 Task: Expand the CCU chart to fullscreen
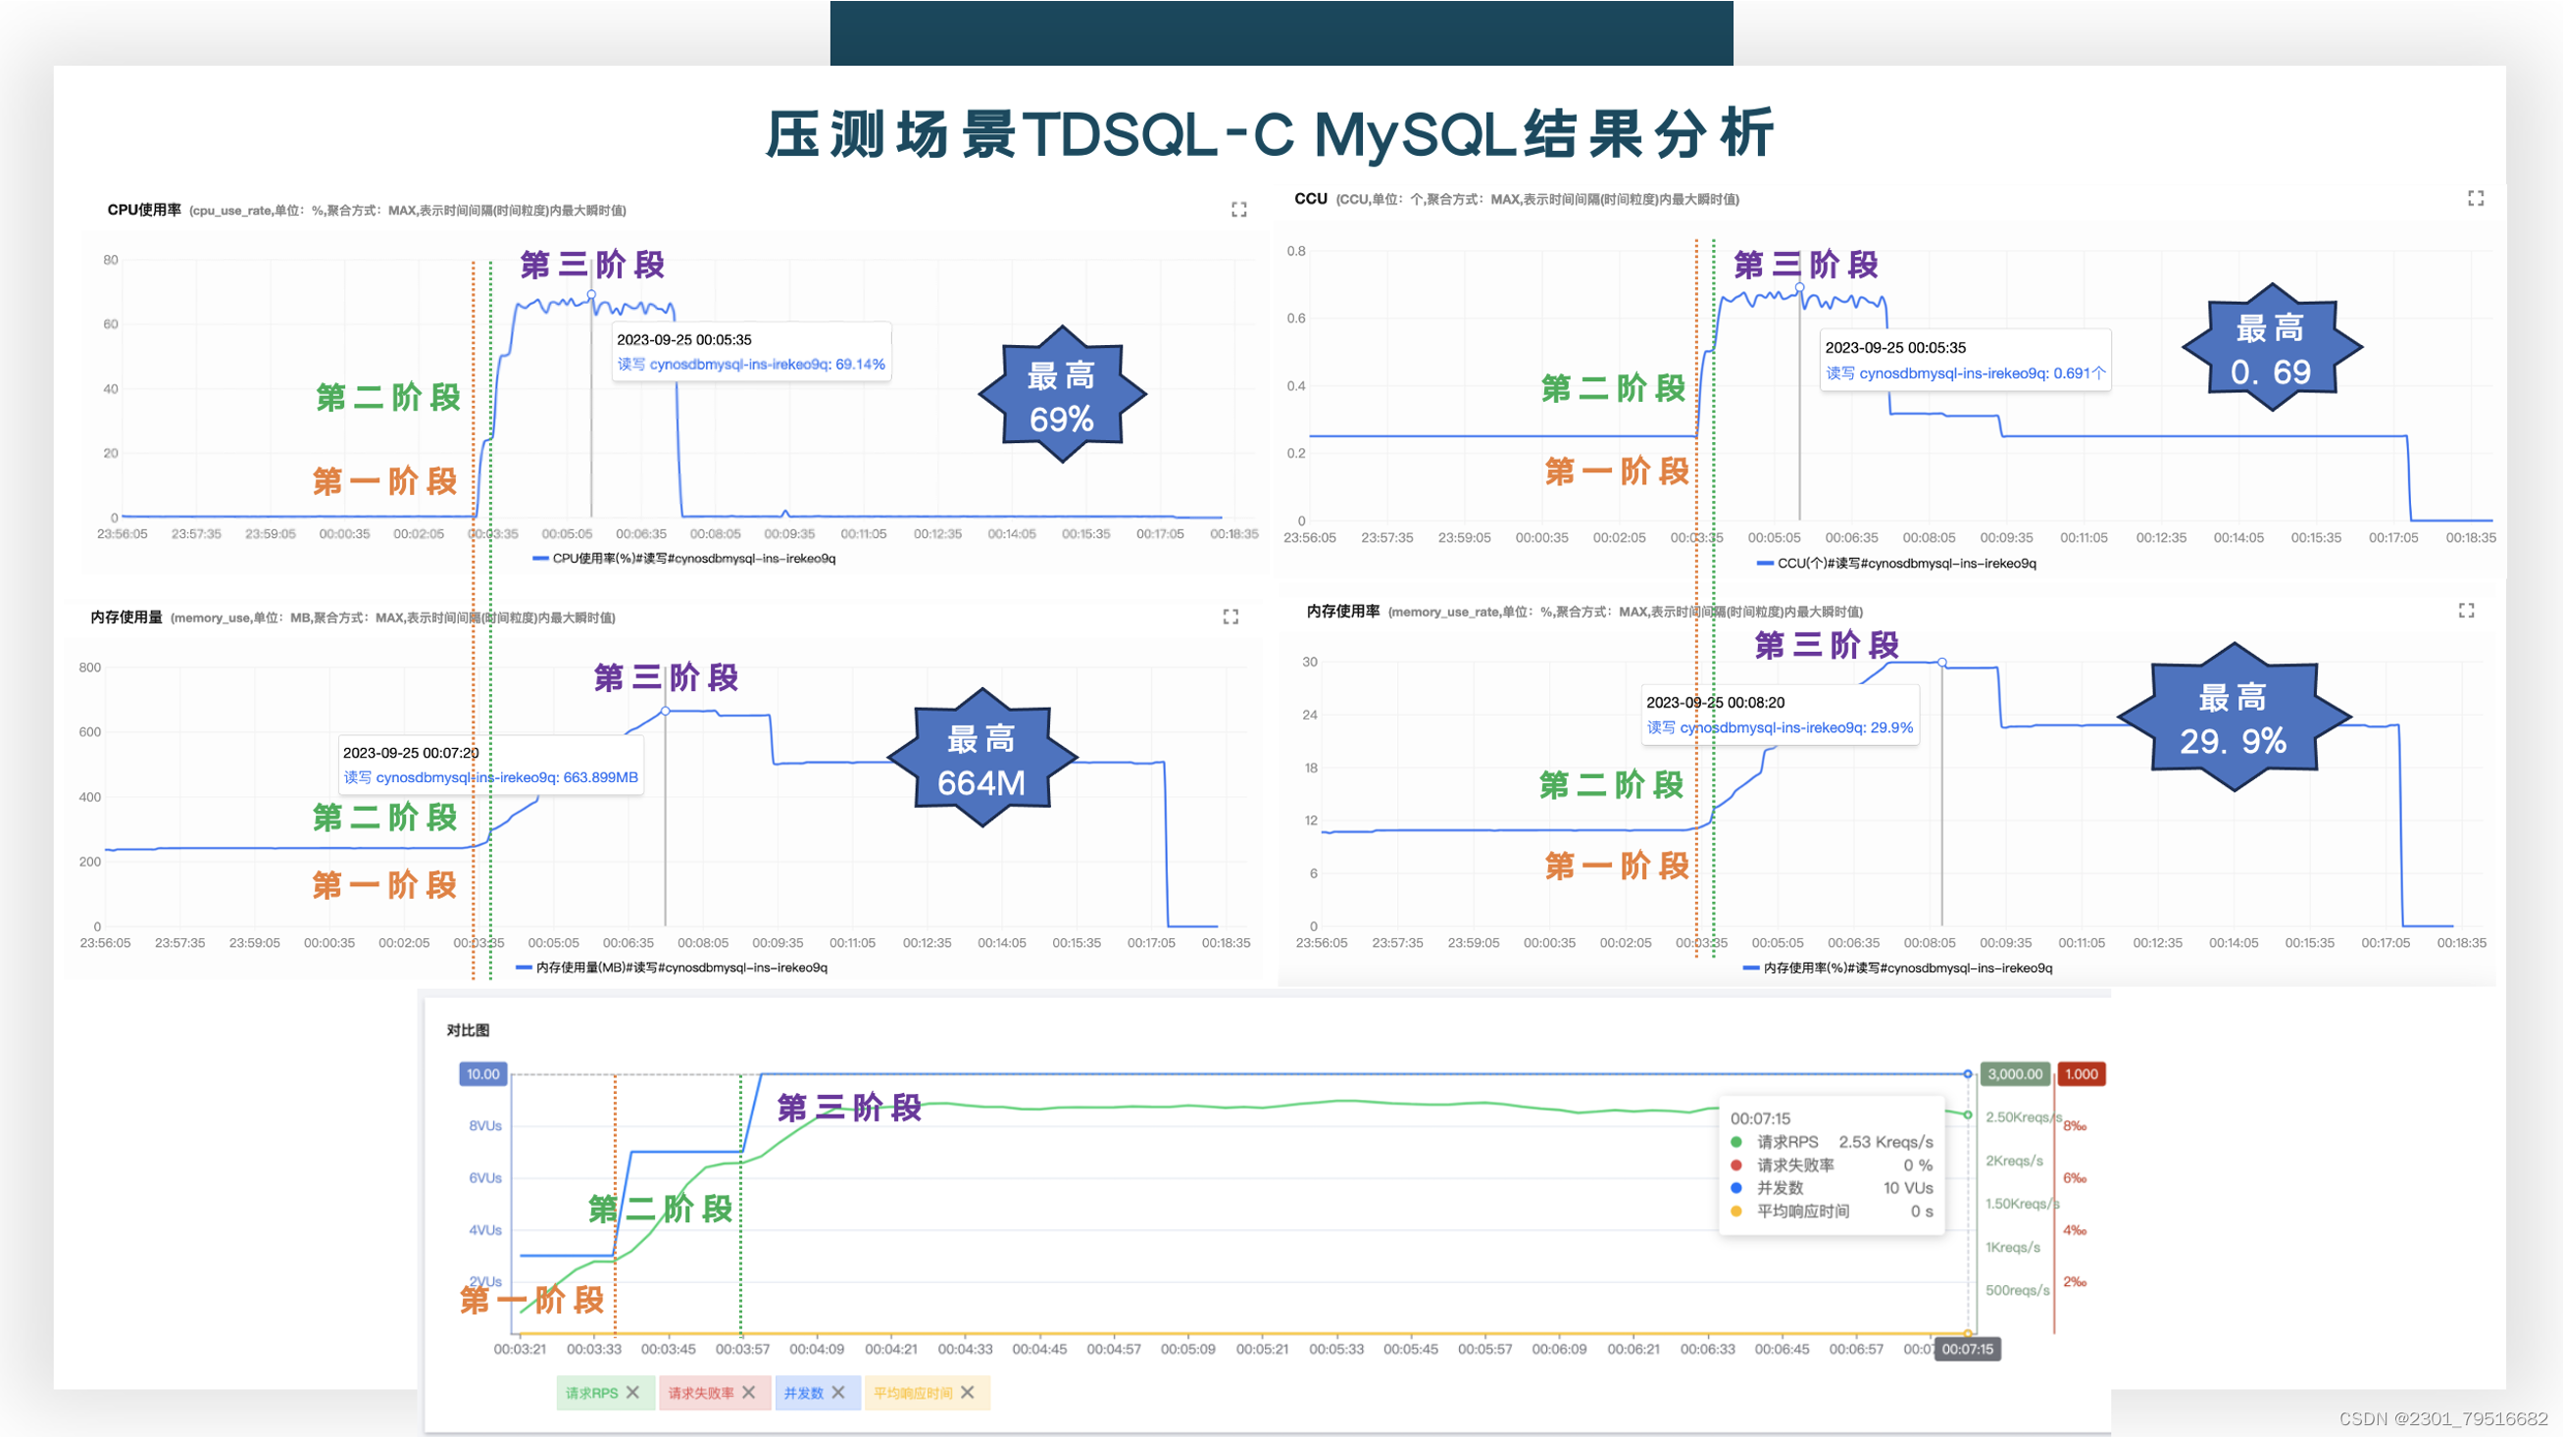point(2476,199)
